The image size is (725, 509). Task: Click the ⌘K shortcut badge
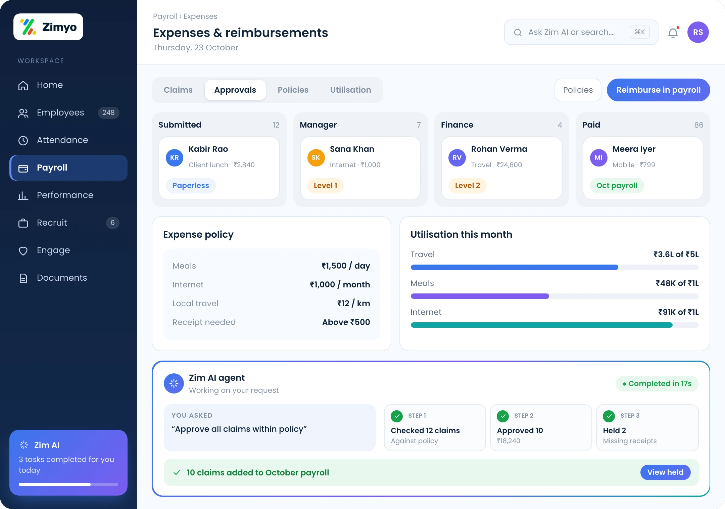pyautogui.click(x=640, y=32)
